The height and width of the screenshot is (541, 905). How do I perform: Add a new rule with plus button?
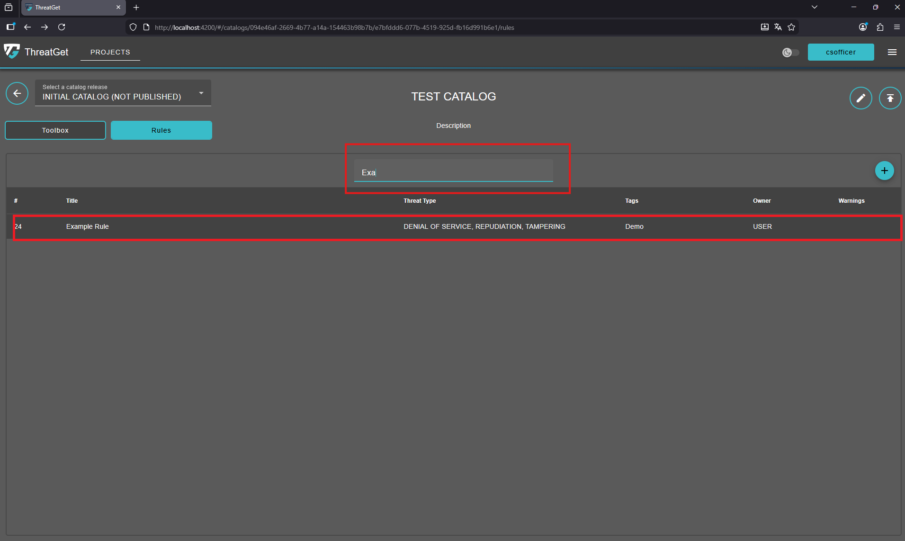click(884, 171)
